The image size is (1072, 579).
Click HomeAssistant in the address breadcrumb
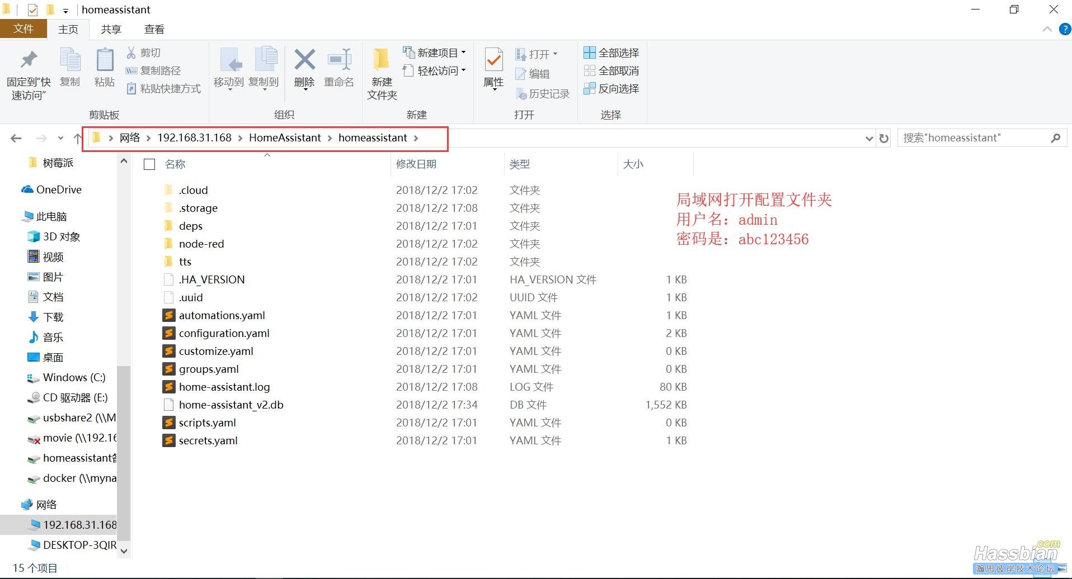pyautogui.click(x=285, y=137)
